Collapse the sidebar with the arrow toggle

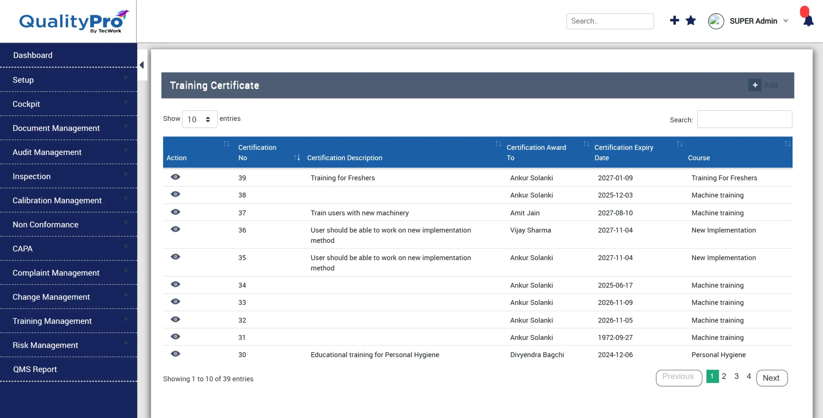(x=142, y=65)
